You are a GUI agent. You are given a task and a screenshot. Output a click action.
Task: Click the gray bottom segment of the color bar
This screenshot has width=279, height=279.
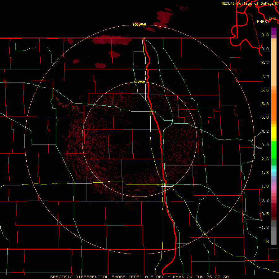(x=274, y=237)
